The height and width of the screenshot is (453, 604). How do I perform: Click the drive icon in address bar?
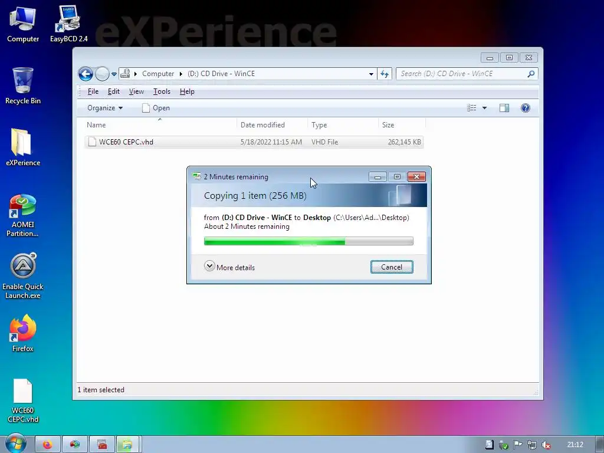click(x=125, y=74)
